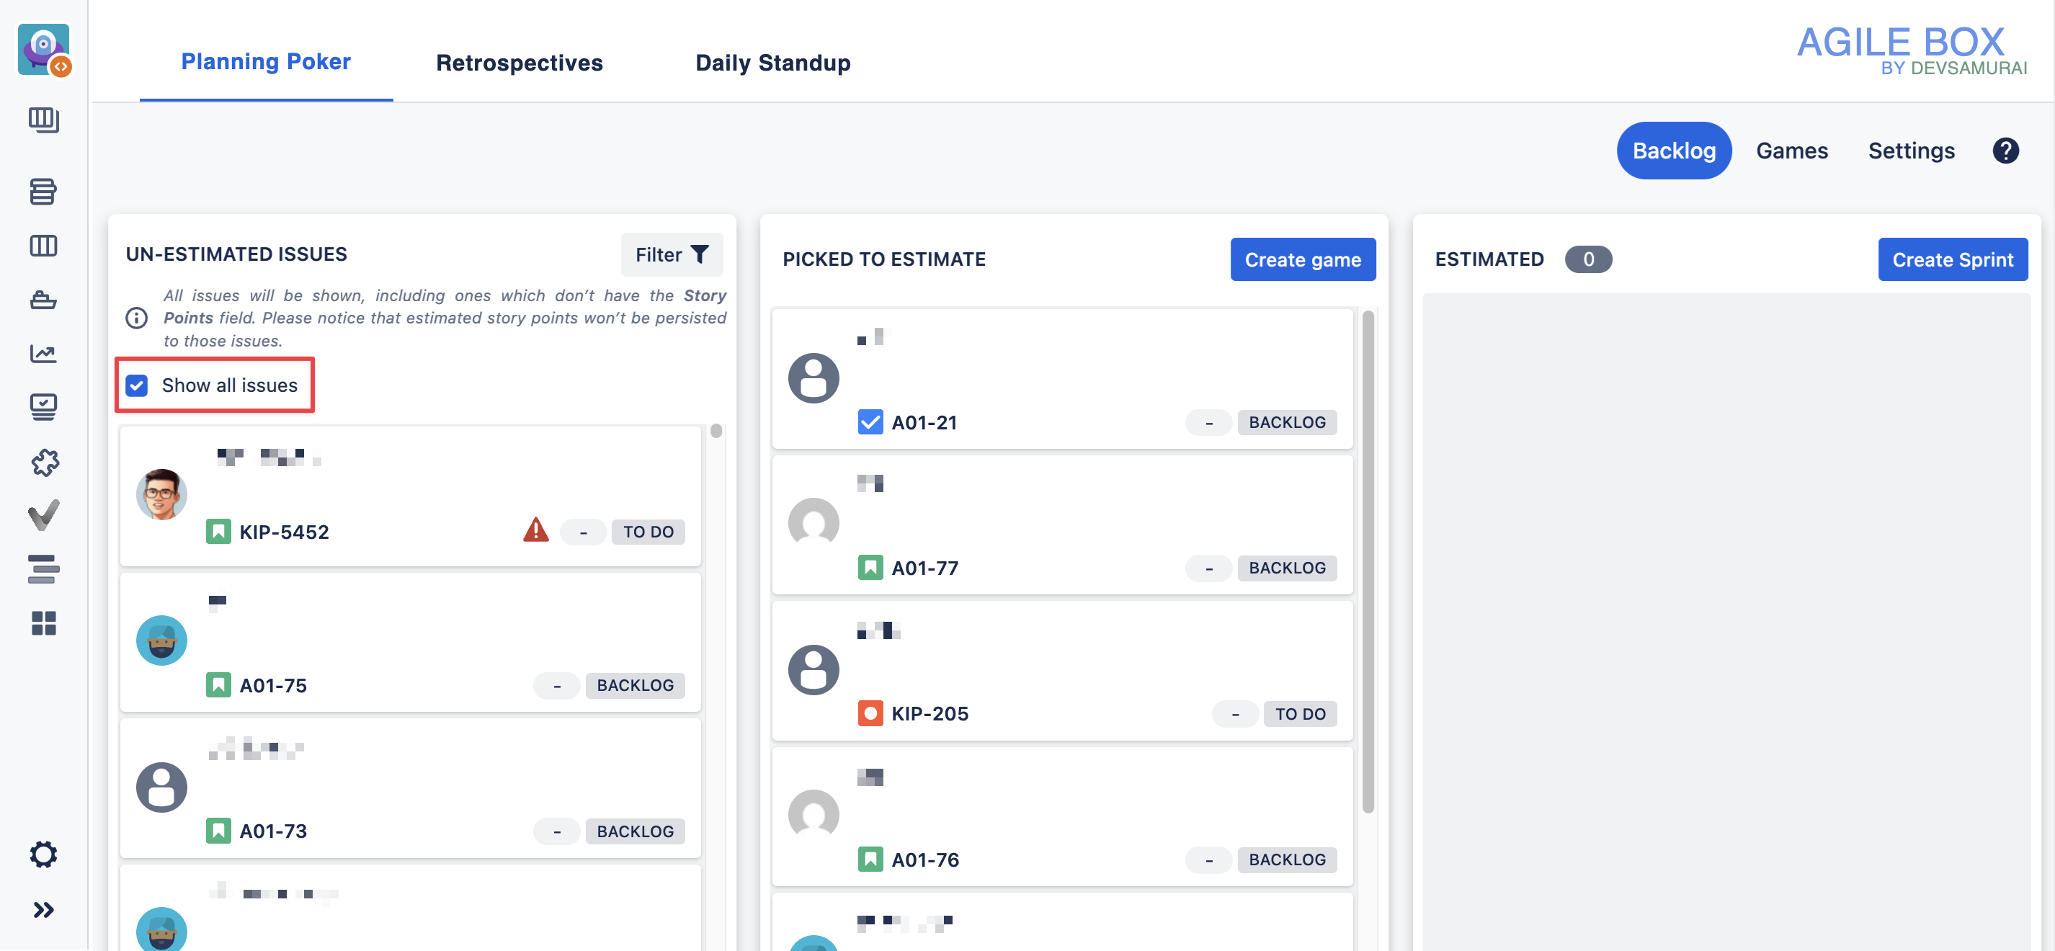Click the info icon beside the notice text

136,318
